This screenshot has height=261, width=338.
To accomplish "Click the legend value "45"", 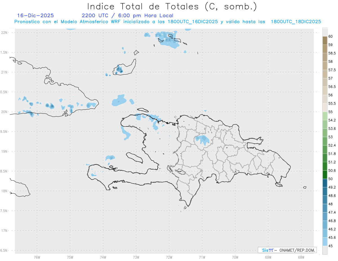I will coord(330,246).
